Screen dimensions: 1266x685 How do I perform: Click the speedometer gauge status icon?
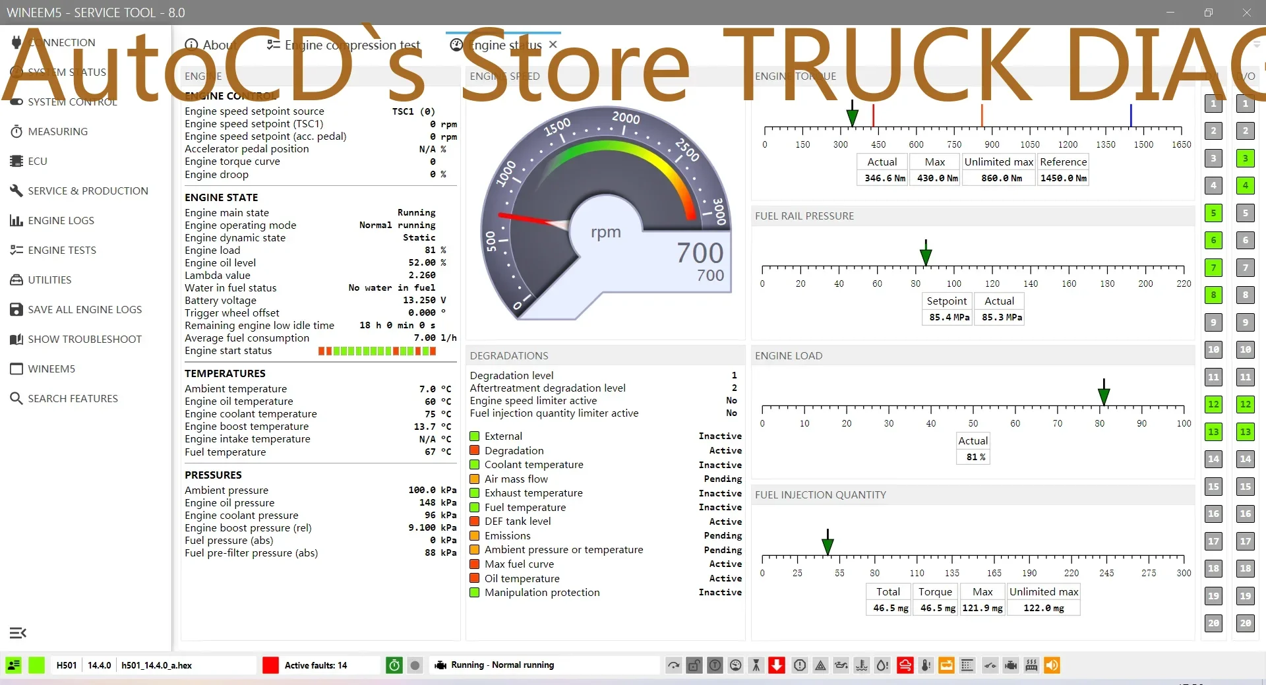[x=736, y=665]
